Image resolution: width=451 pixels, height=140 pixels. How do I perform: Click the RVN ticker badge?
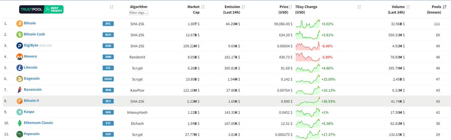pos(108,90)
